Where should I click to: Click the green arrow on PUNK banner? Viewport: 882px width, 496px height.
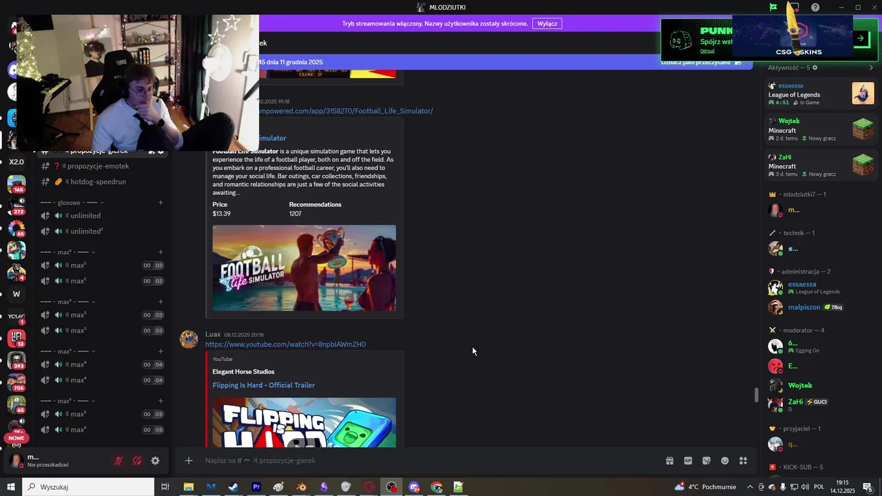click(x=861, y=39)
